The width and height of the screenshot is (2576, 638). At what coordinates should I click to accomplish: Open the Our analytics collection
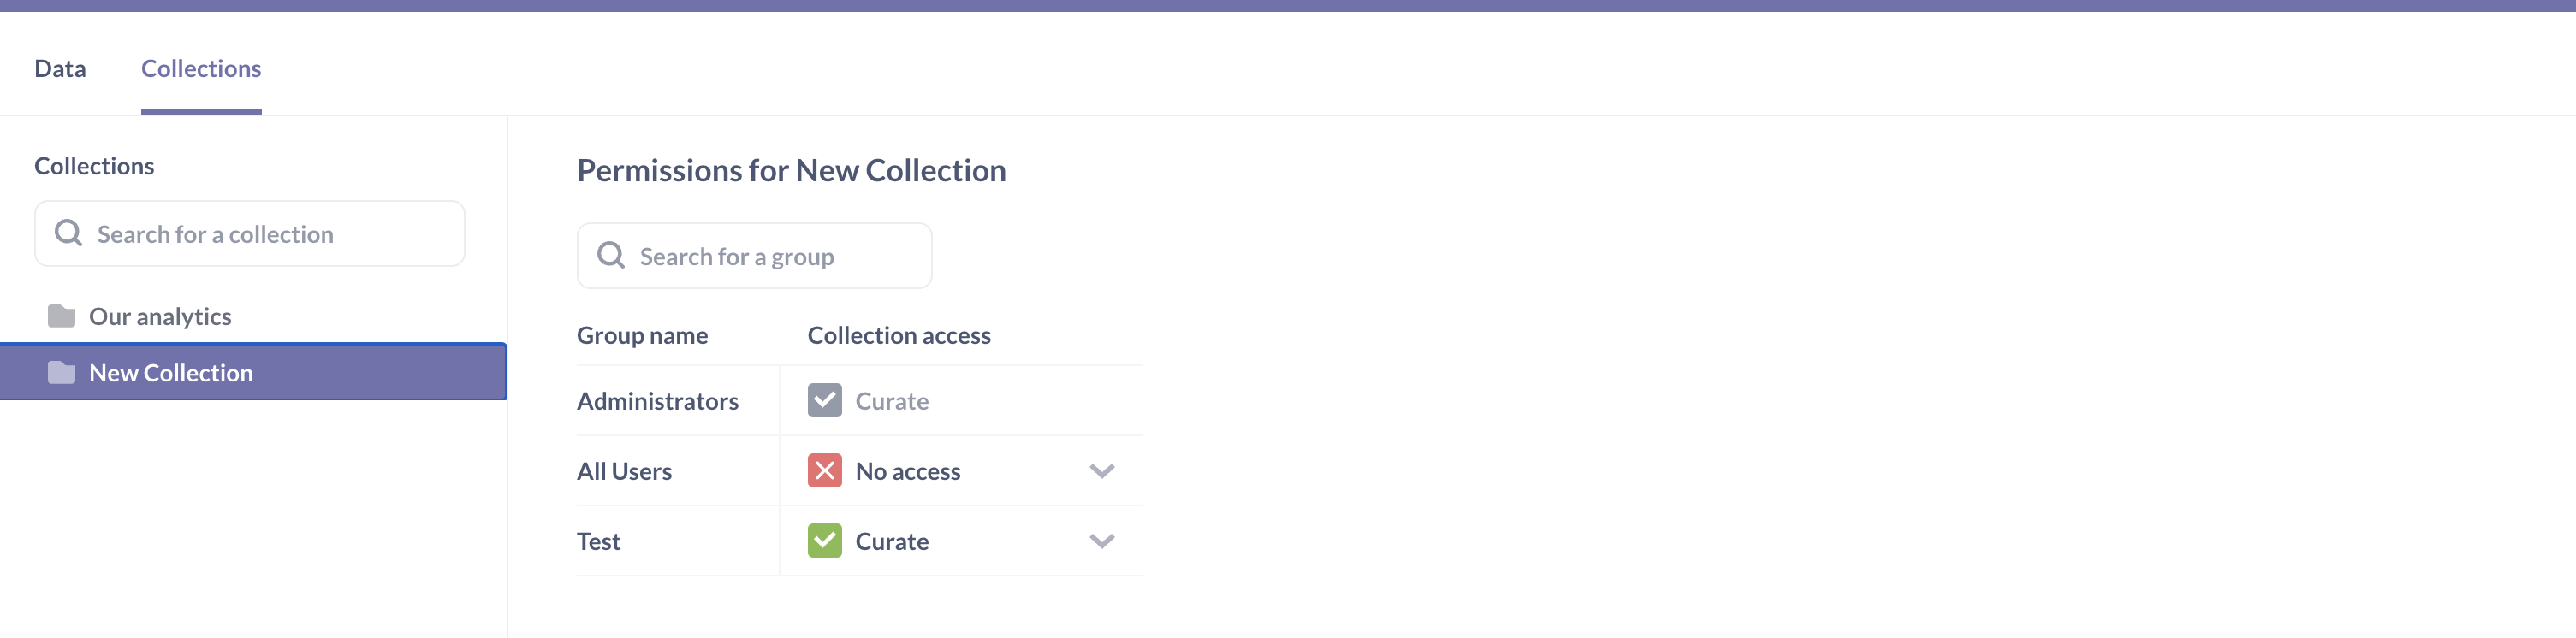tap(160, 315)
